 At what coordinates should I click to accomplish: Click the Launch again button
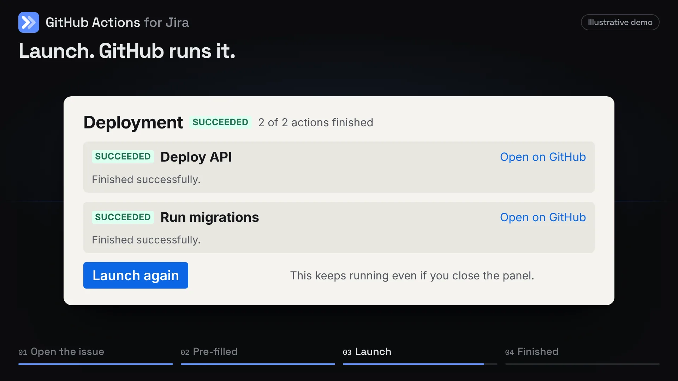pyautogui.click(x=136, y=275)
